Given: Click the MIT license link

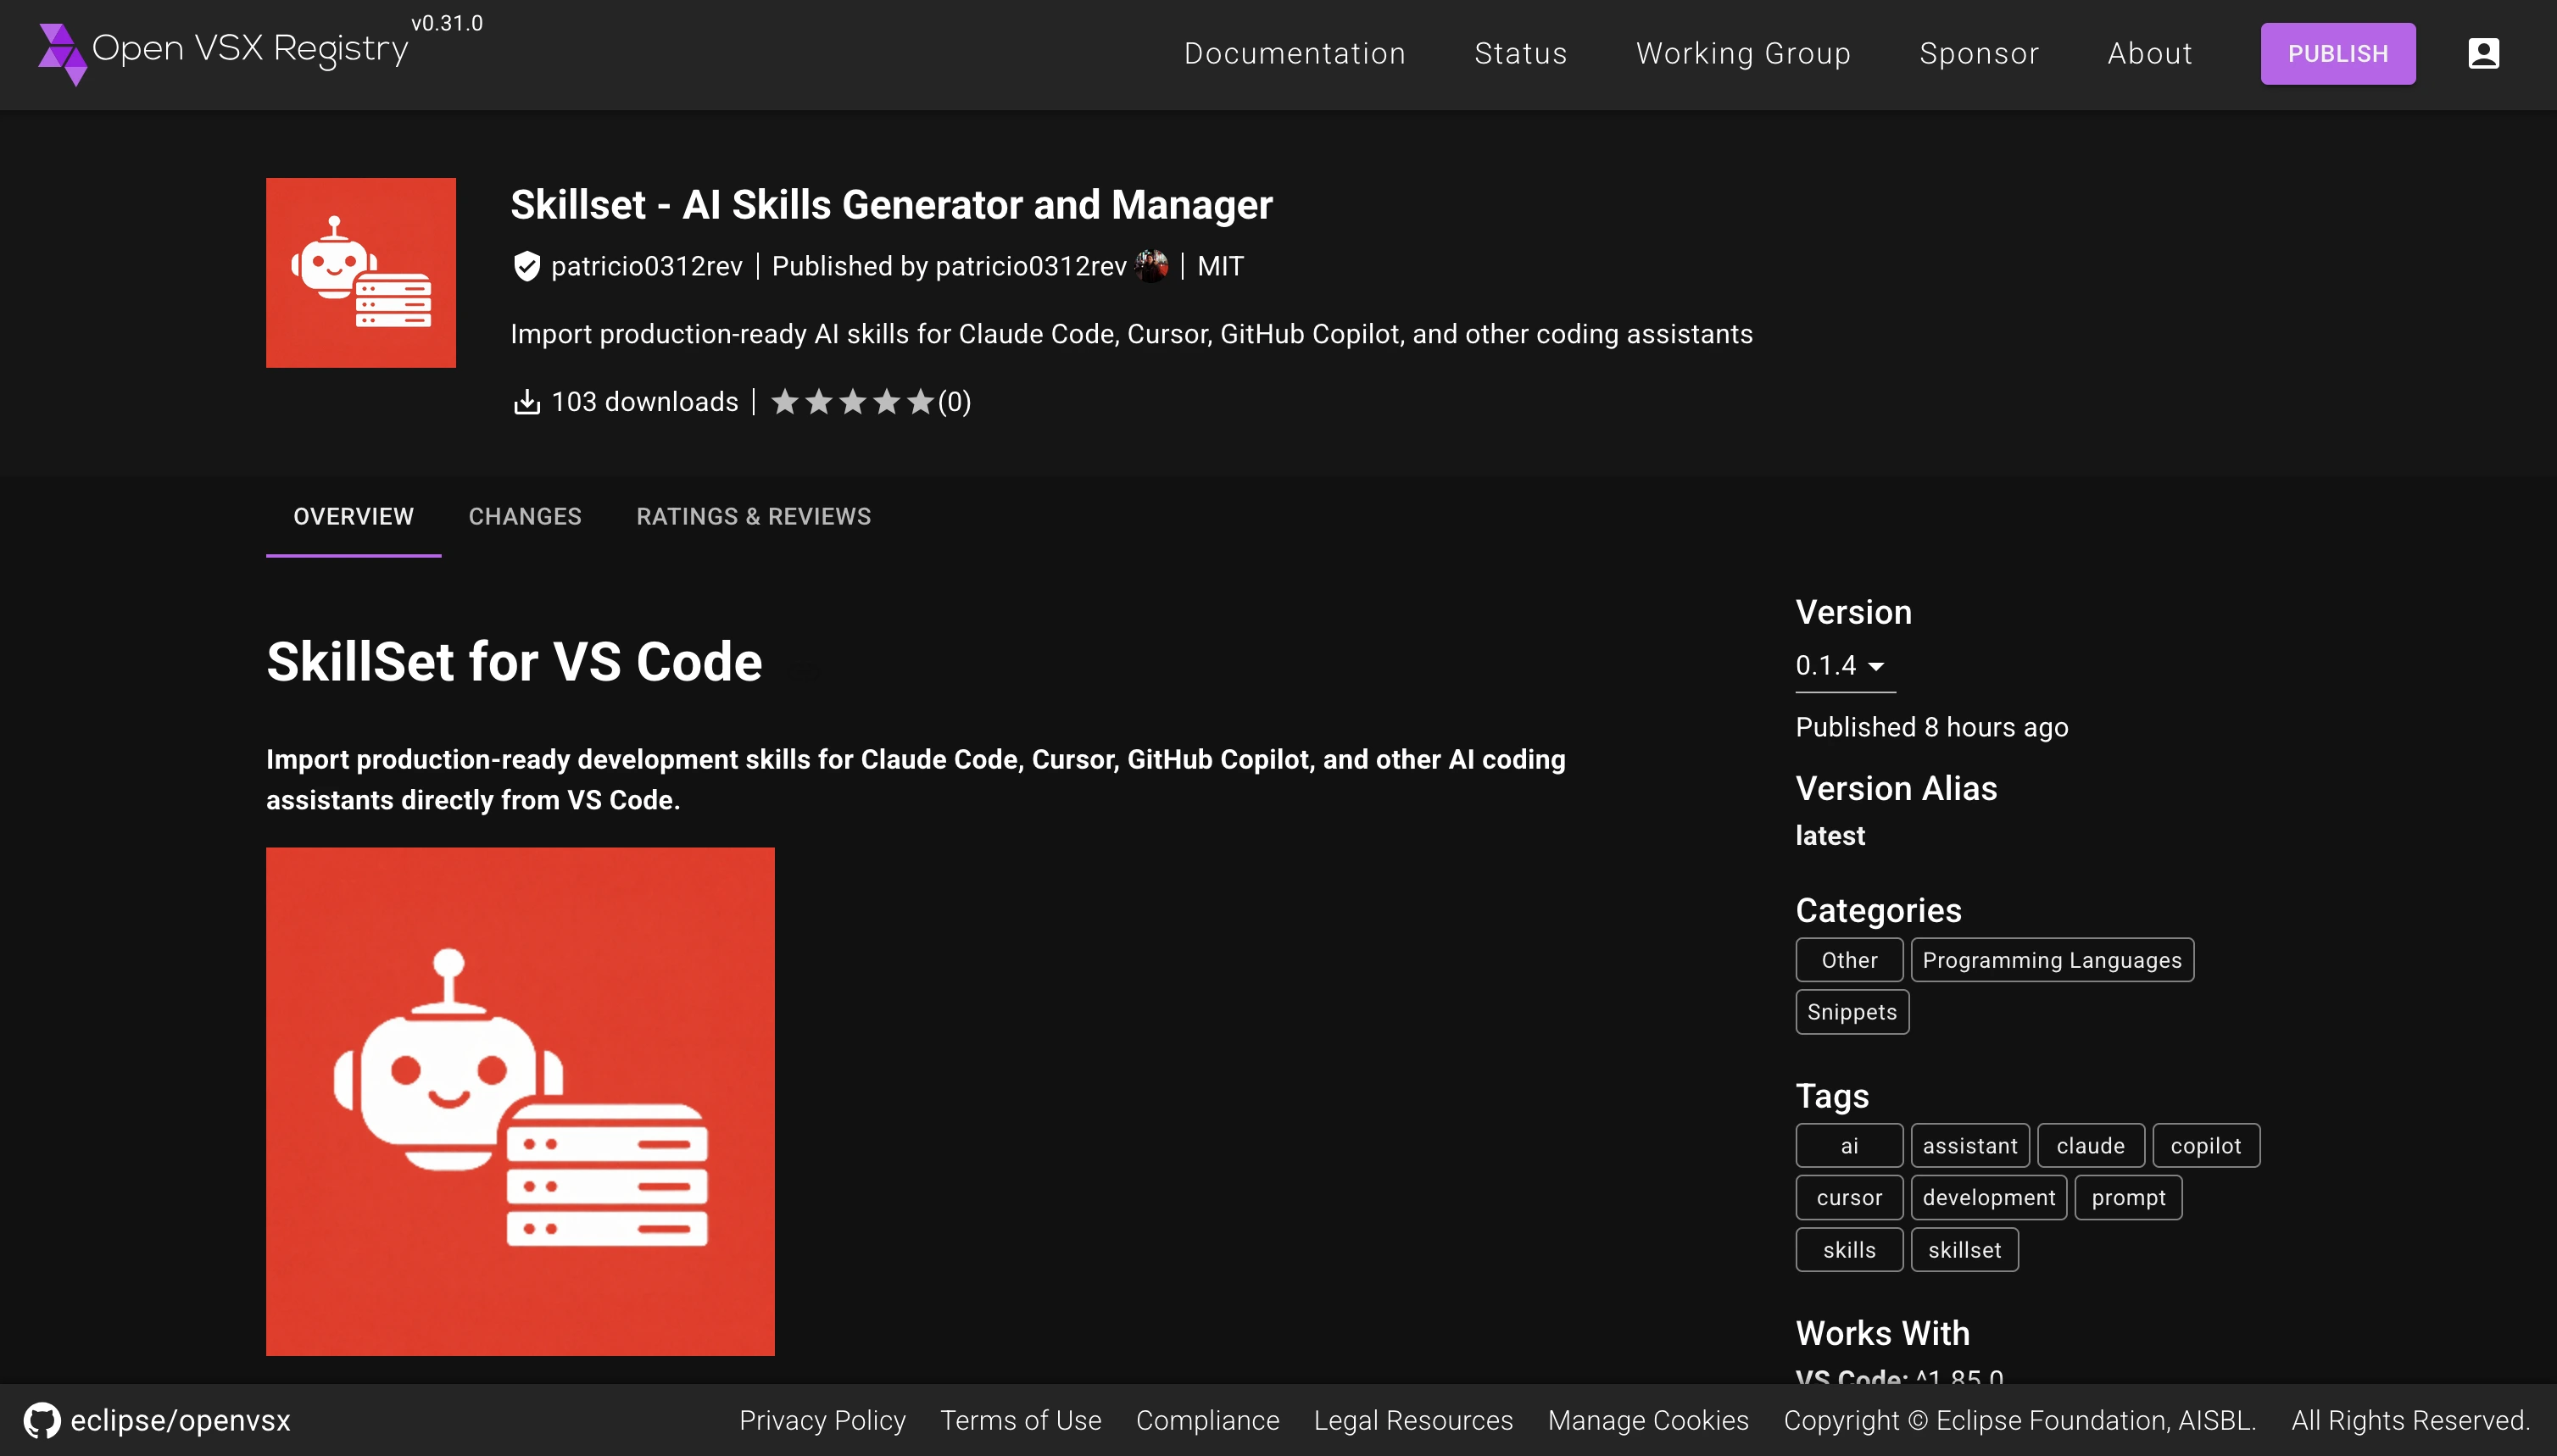Looking at the screenshot, I should pyautogui.click(x=1221, y=266).
